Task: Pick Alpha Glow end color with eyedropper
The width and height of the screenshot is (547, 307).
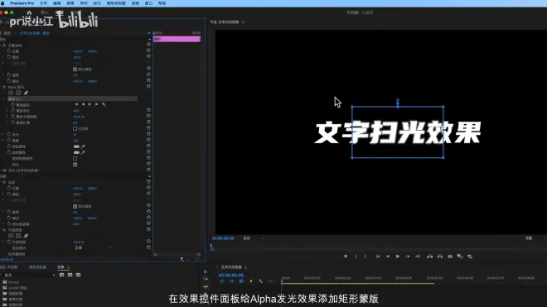Action: click(83, 152)
